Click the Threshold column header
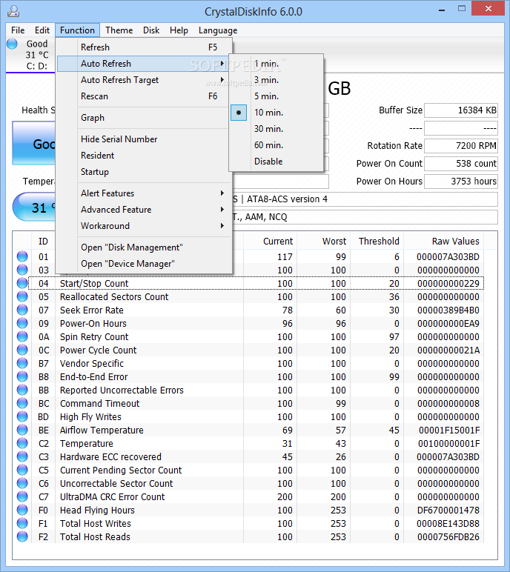 click(379, 241)
